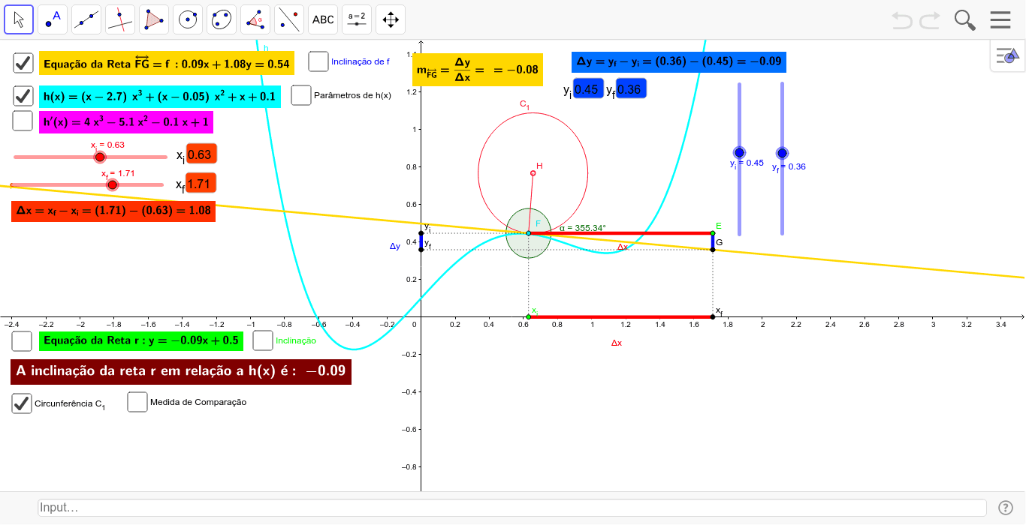This screenshot has height=525, width=1026.
Task: Select the Point tool
Action: click(x=53, y=19)
